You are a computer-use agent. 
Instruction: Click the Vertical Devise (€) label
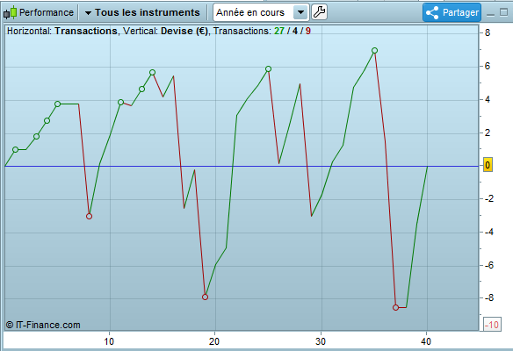[x=165, y=31]
